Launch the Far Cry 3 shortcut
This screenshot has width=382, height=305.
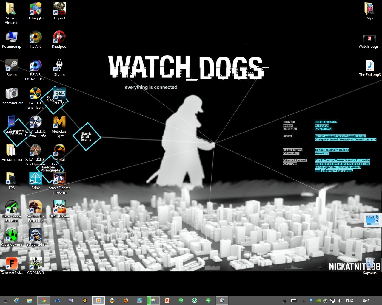[59, 96]
